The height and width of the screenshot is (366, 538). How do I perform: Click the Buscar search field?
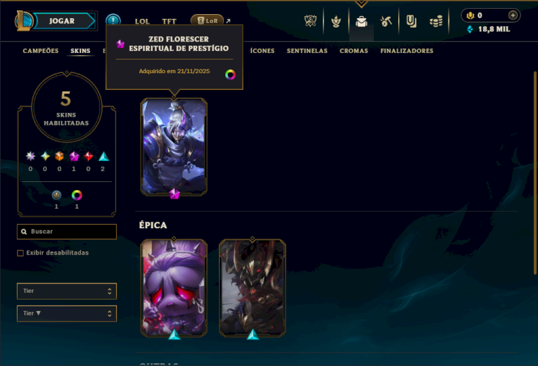coord(67,232)
